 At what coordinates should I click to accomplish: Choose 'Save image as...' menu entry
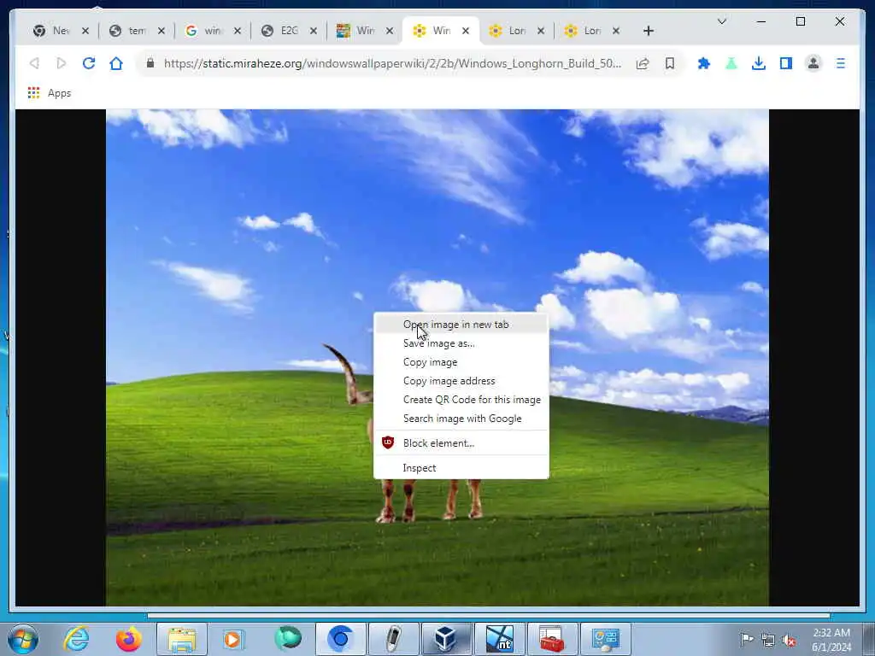click(461, 343)
